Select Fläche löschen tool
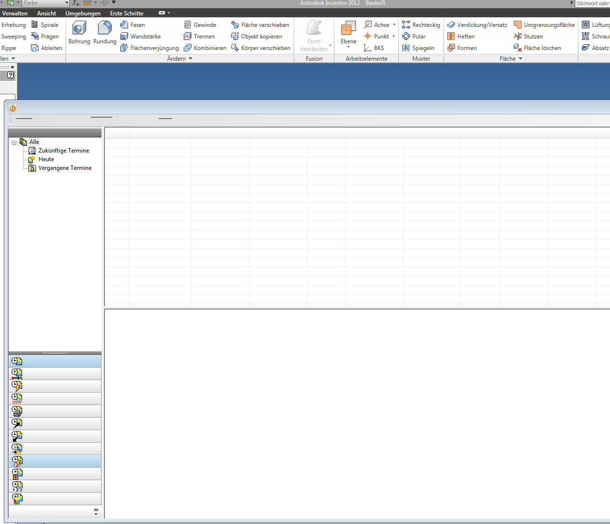The image size is (610, 524). click(x=537, y=48)
